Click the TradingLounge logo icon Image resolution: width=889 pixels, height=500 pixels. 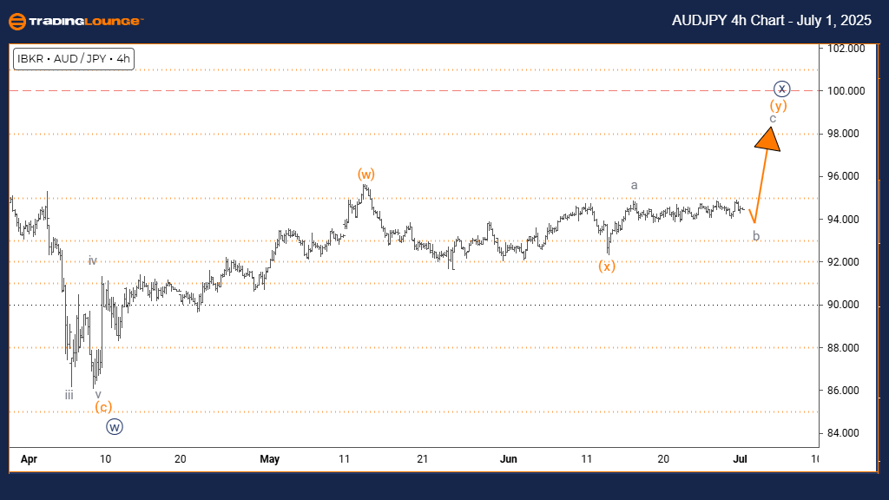16,21
